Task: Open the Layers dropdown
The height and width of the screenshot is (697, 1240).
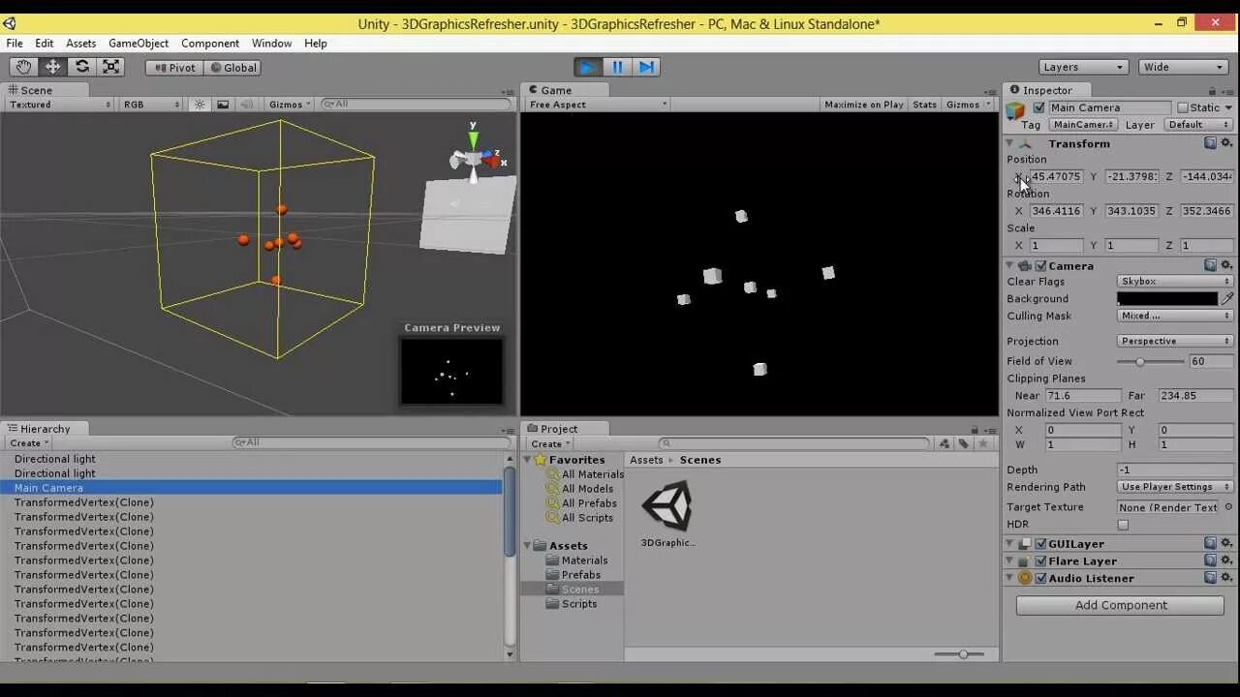Action: pyautogui.click(x=1083, y=67)
